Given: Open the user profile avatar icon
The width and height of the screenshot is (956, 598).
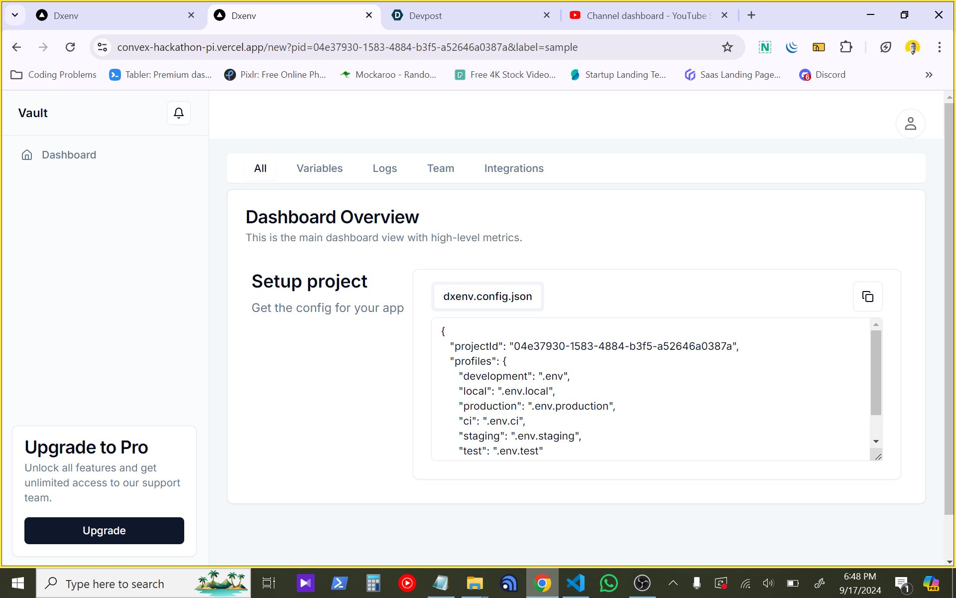Looking at the screenshot, I should pos(910,124).
